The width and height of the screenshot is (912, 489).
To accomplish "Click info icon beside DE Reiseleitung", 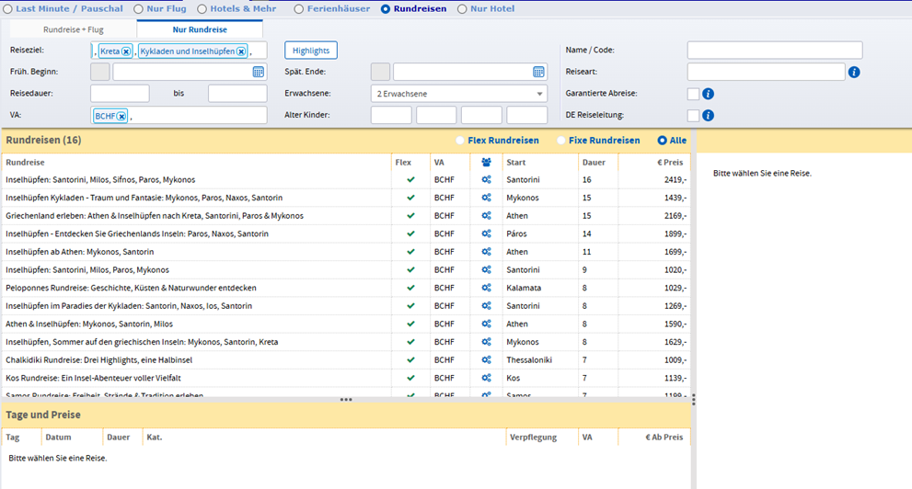I will (708, 115).
